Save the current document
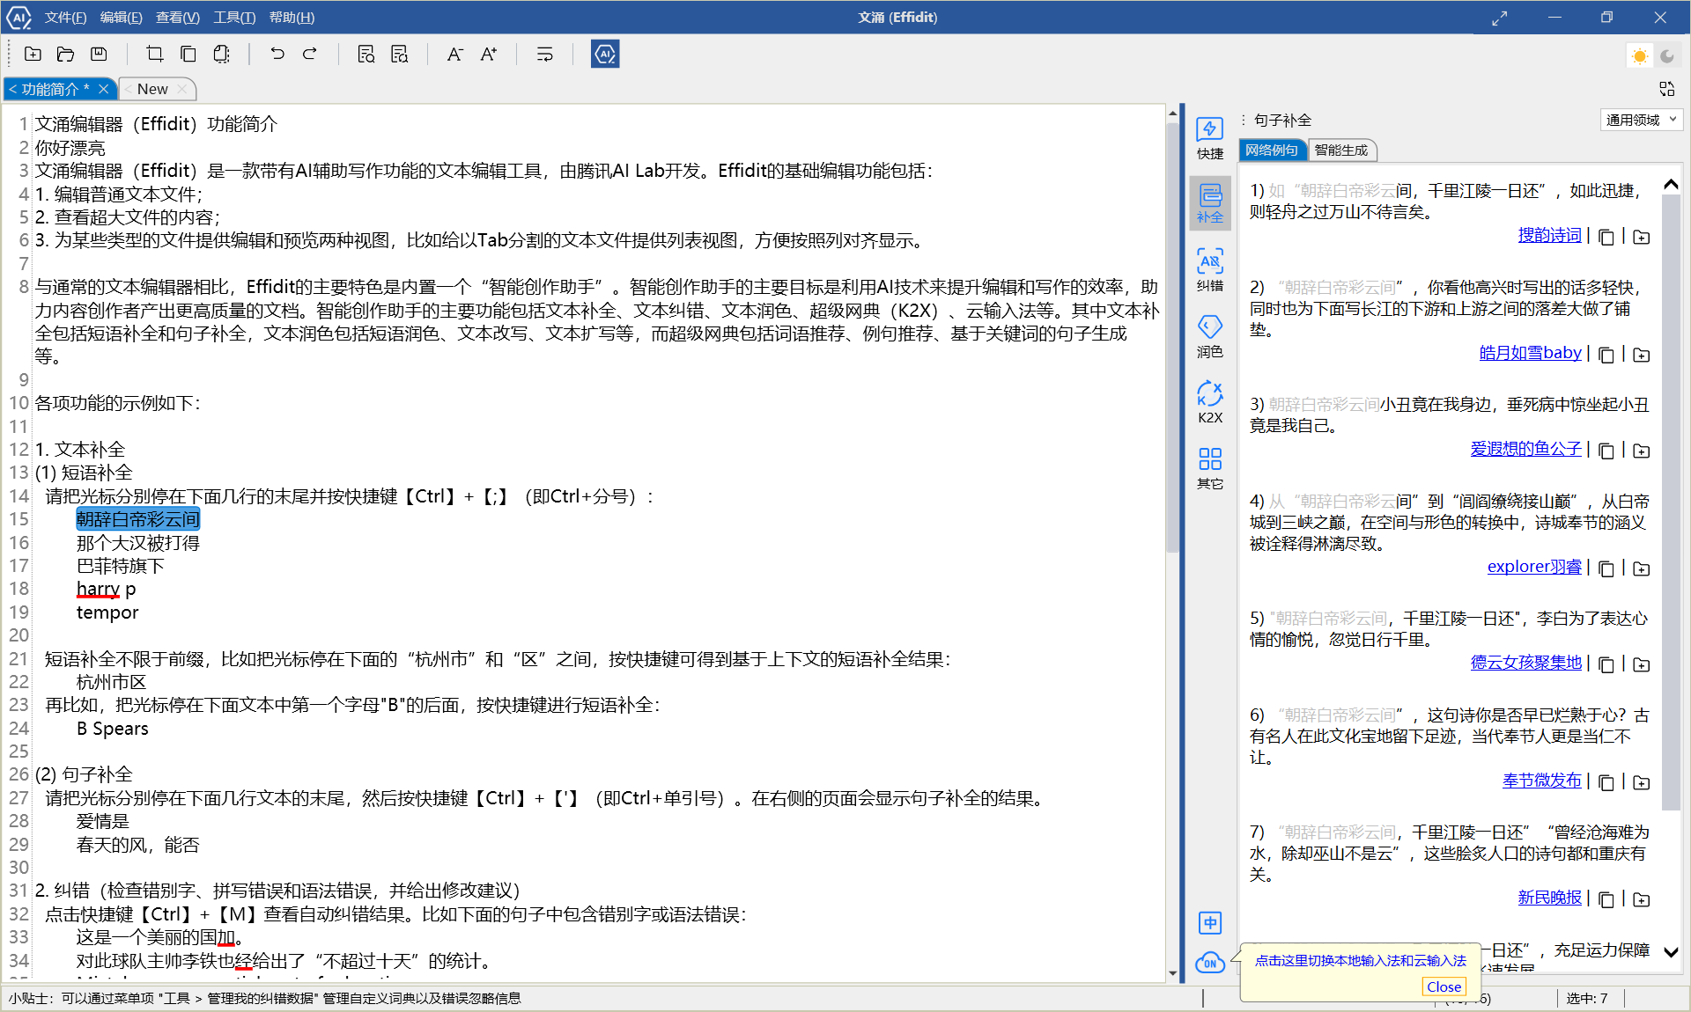Screen dimensions: 1691x1012 (98, 54)
